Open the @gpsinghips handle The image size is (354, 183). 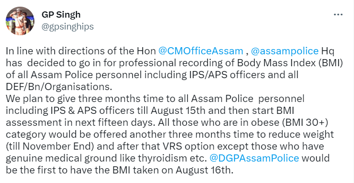pos(67,27)
